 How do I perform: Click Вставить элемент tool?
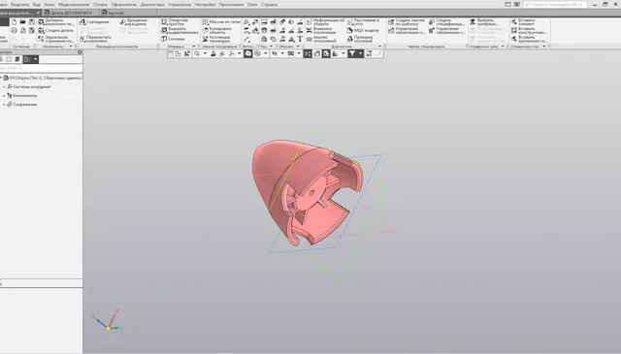click(x=523, y=22)
